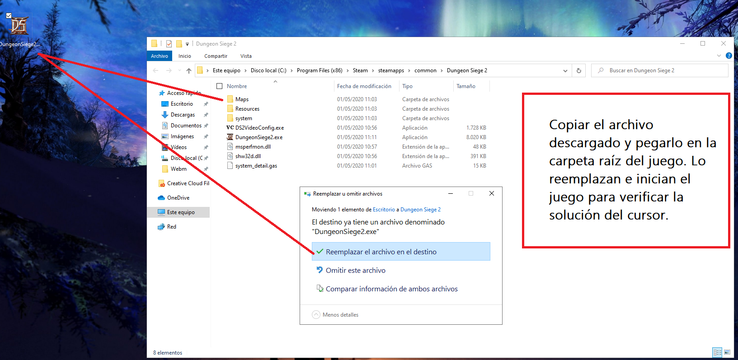Click the Creative Cloud Files folder icon

tap(161, 183)
